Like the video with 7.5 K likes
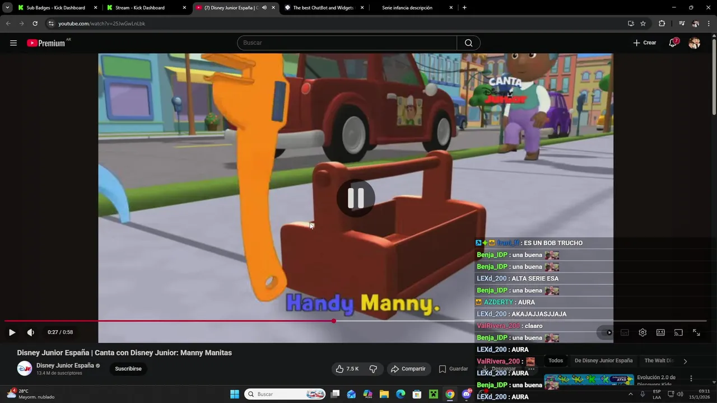This screenshot has width=717, height=403. tap(347, 369)
